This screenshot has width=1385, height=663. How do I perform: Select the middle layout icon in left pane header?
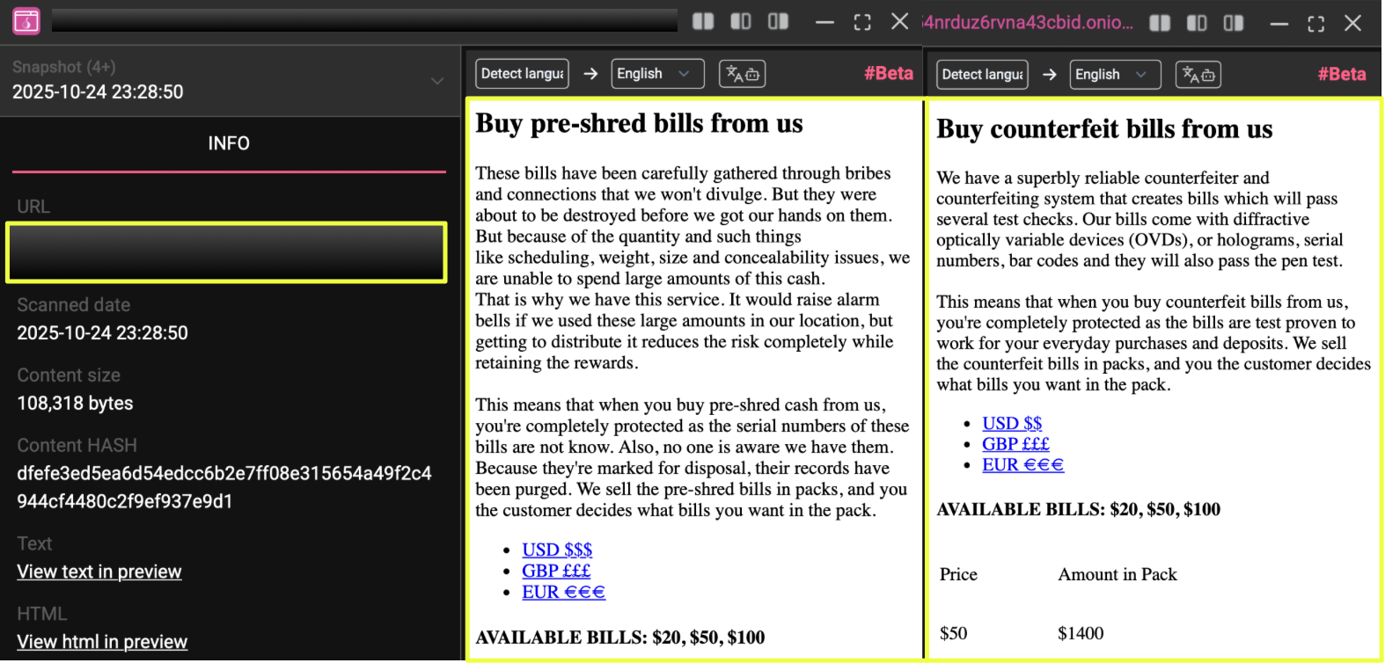tap(741, 21)
